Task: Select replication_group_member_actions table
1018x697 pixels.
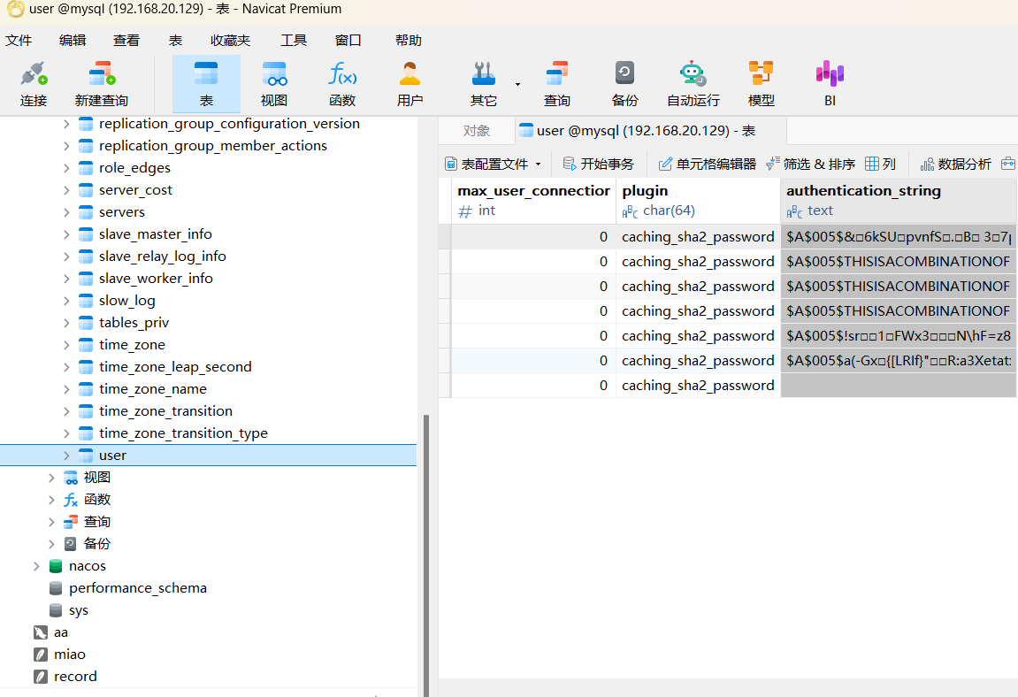Action: coord(213,146)
